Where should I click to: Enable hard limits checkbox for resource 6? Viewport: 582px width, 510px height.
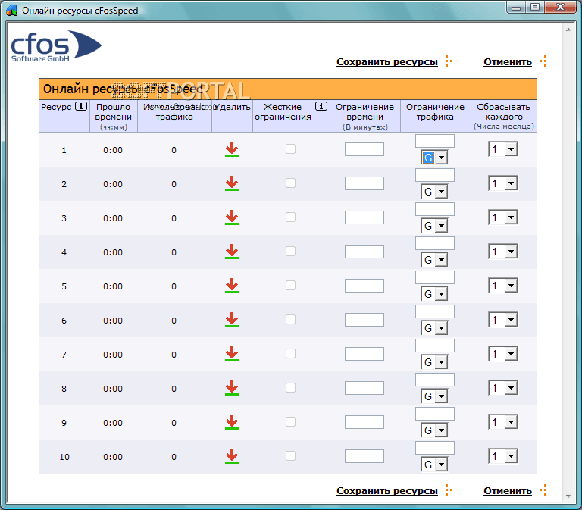click(291, 320)
